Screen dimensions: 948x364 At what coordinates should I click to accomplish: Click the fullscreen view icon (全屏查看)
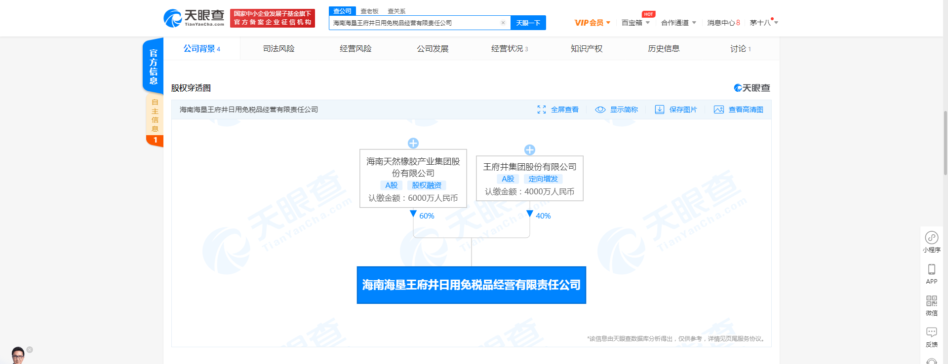click(x=542, y=109)
